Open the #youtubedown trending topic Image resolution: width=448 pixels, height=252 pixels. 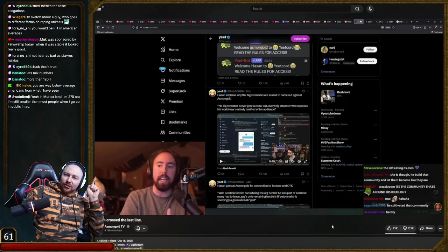[330, 113]
